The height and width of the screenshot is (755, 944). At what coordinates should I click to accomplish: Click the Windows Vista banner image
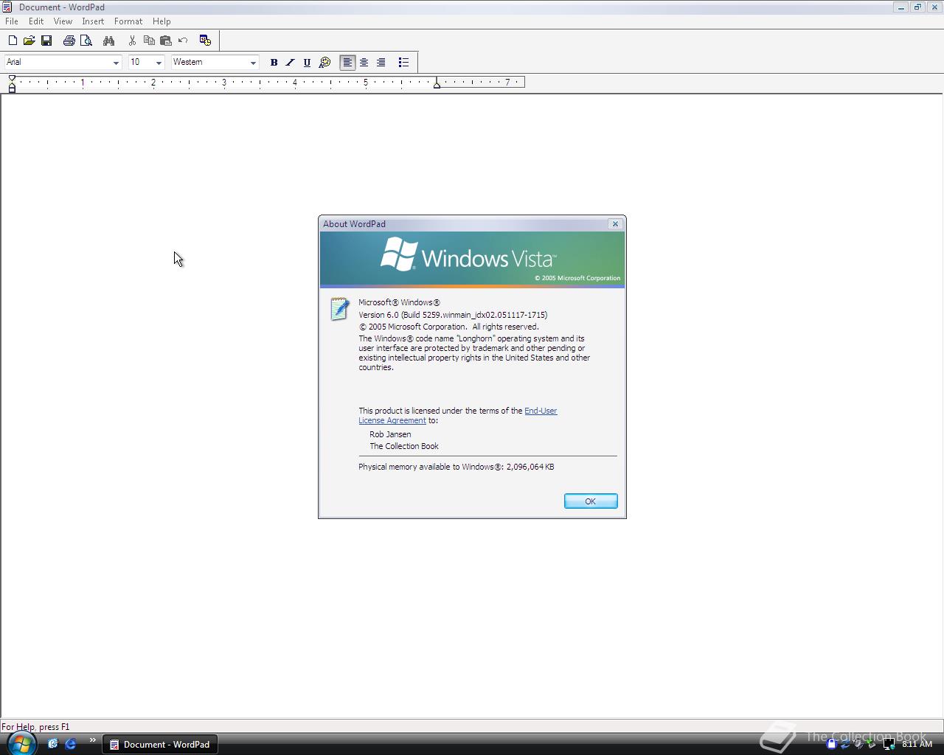pyautogui.click(x=472, y=259)
